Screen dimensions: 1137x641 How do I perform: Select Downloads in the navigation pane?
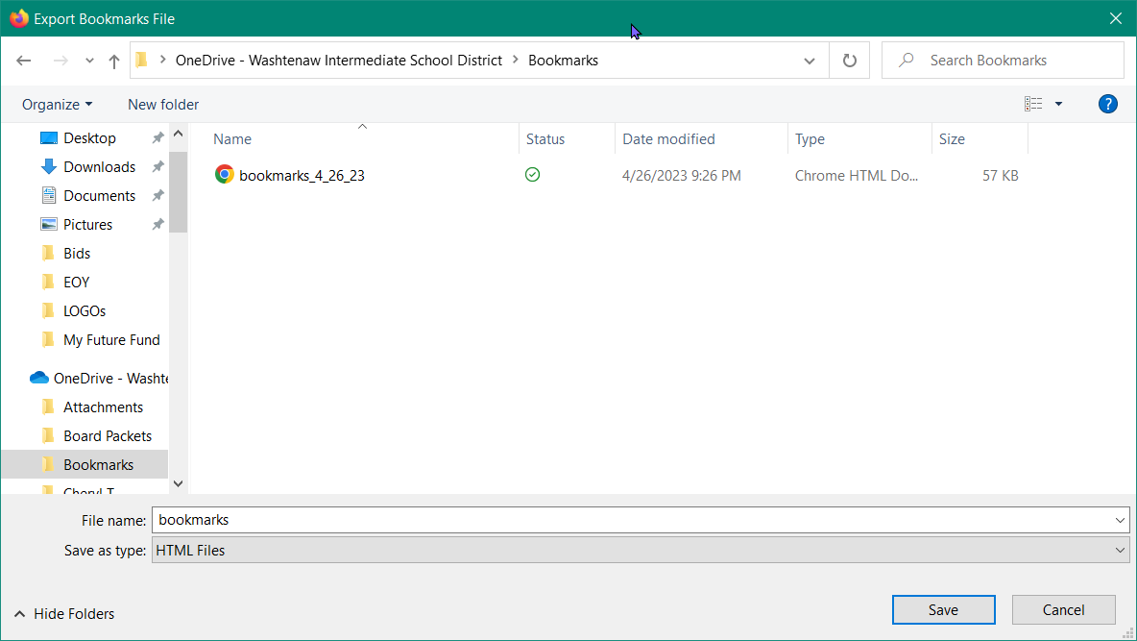point(99,167)
